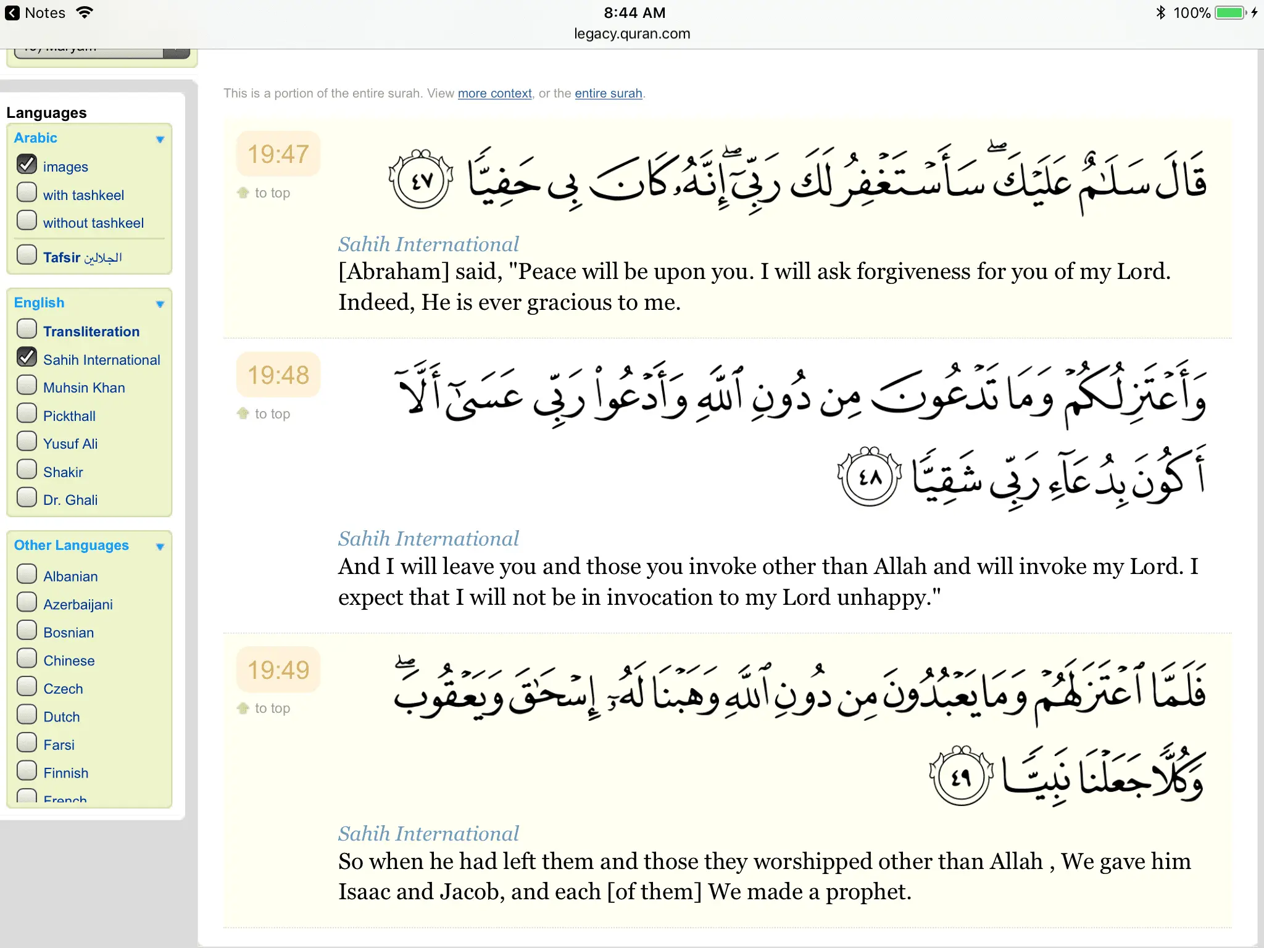Tap the legacy.quran.com address bar
The width and height of the screenshot is (1264, 948).
[x=632, y=34]
